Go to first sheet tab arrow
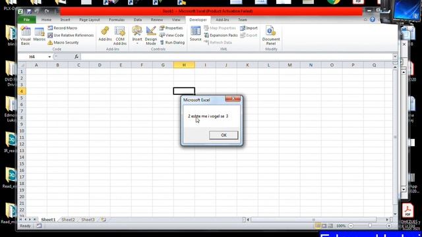The image size is (422, 237). coord(20,219)
